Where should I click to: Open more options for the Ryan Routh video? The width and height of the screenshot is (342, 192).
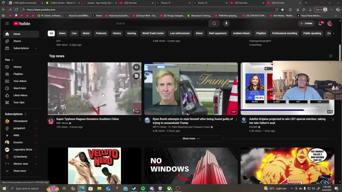(x=236, y=119)
